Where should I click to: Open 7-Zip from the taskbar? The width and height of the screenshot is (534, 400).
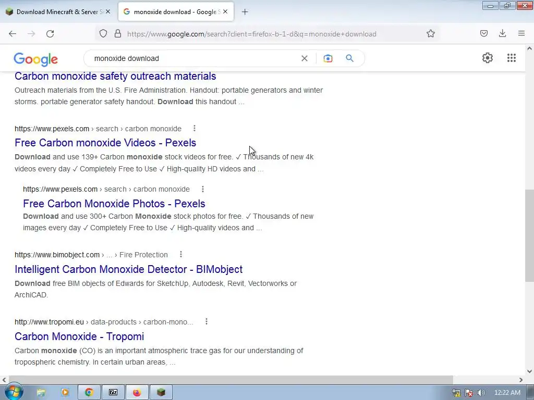pyautogui.click(x=113, y=392)
